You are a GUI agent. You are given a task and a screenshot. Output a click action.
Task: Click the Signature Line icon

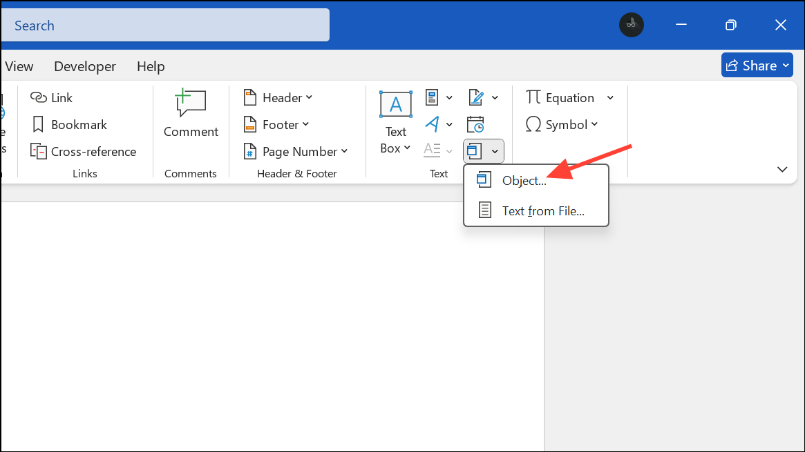(476, 97)
